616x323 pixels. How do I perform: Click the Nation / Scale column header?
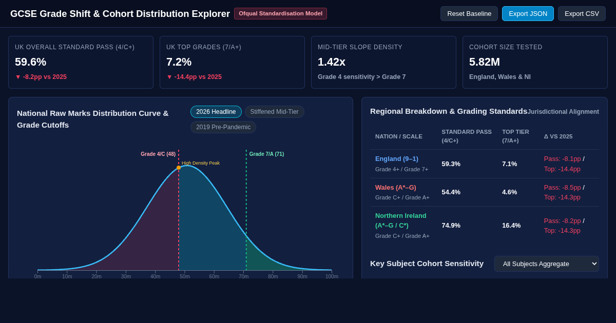[399, 136]
